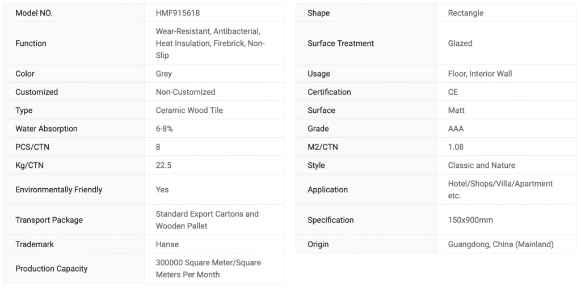Click the Matt surface value
This screenshot has width=581, height=288.
tap(457, 110)
